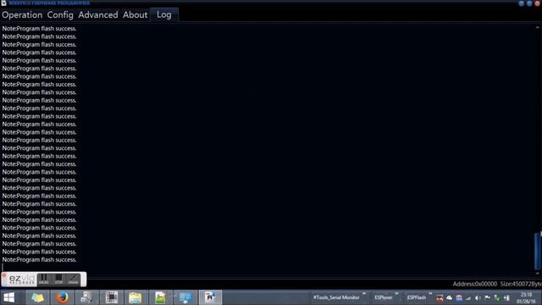Click the power tray icon
Viewport: 542px width, 305px height.
coord(506,298)
